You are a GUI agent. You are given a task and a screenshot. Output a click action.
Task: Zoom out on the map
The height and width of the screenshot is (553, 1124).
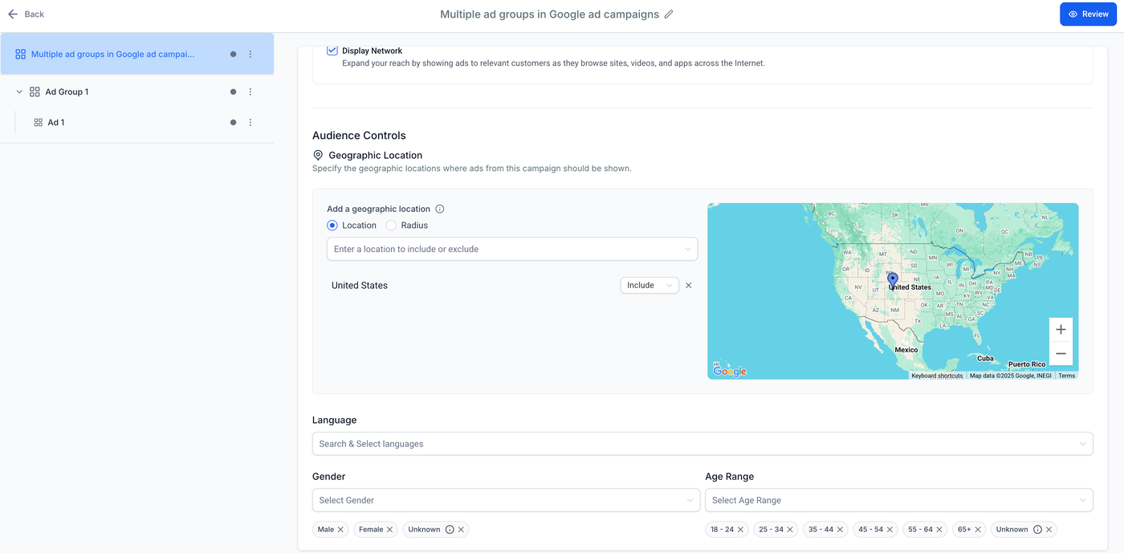[1061, 354]
